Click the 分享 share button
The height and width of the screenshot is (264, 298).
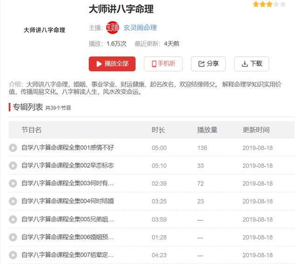point(208,64)
